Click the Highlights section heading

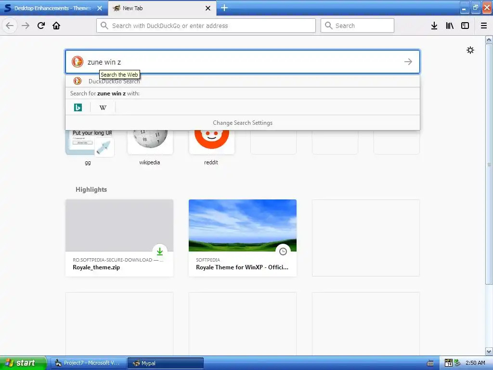coord(91,189)
